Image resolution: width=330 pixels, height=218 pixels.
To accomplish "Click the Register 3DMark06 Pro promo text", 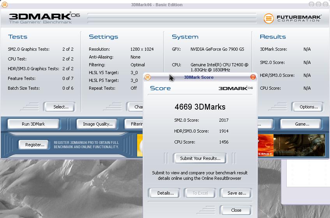I will pyautogui.click(x=86, y=145).
